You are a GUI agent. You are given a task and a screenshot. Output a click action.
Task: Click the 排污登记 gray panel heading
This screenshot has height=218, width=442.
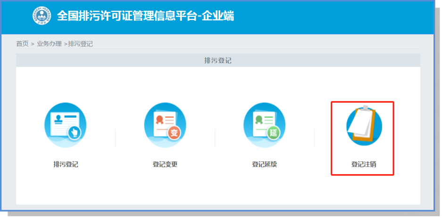click(x=218, y=60)
